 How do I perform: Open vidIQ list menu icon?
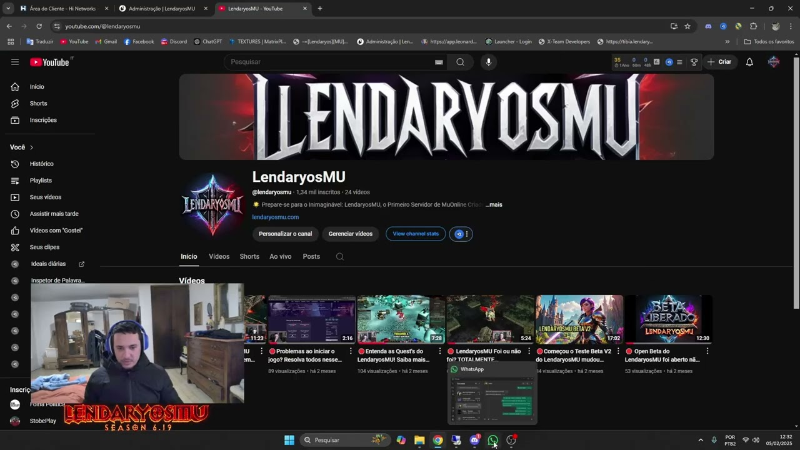(x=679, y=62)
